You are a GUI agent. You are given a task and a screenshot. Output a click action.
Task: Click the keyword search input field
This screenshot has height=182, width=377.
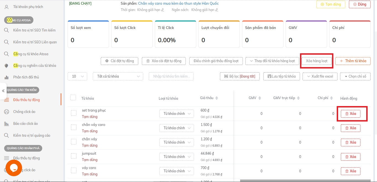click(x=171, y=76)
